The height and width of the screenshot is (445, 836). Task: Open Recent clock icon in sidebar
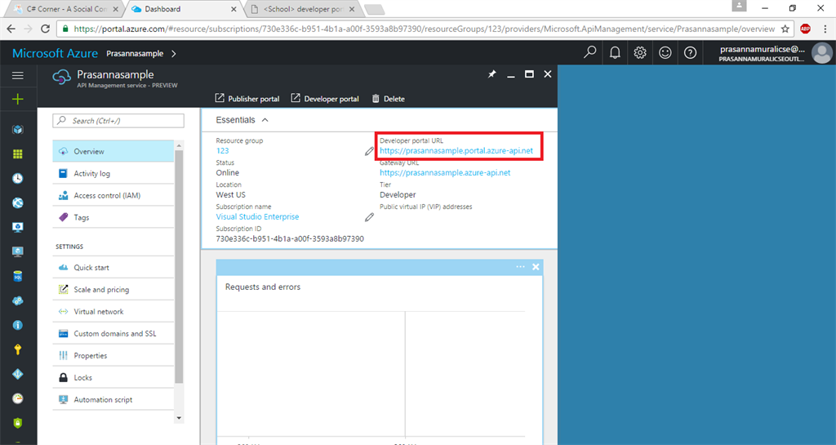point(18,179)
